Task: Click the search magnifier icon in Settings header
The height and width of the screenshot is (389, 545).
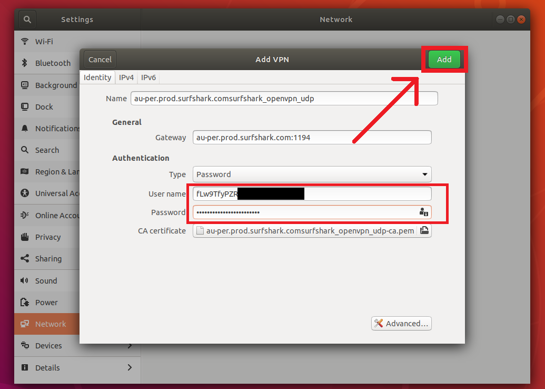Action: [x=27, y=20]
